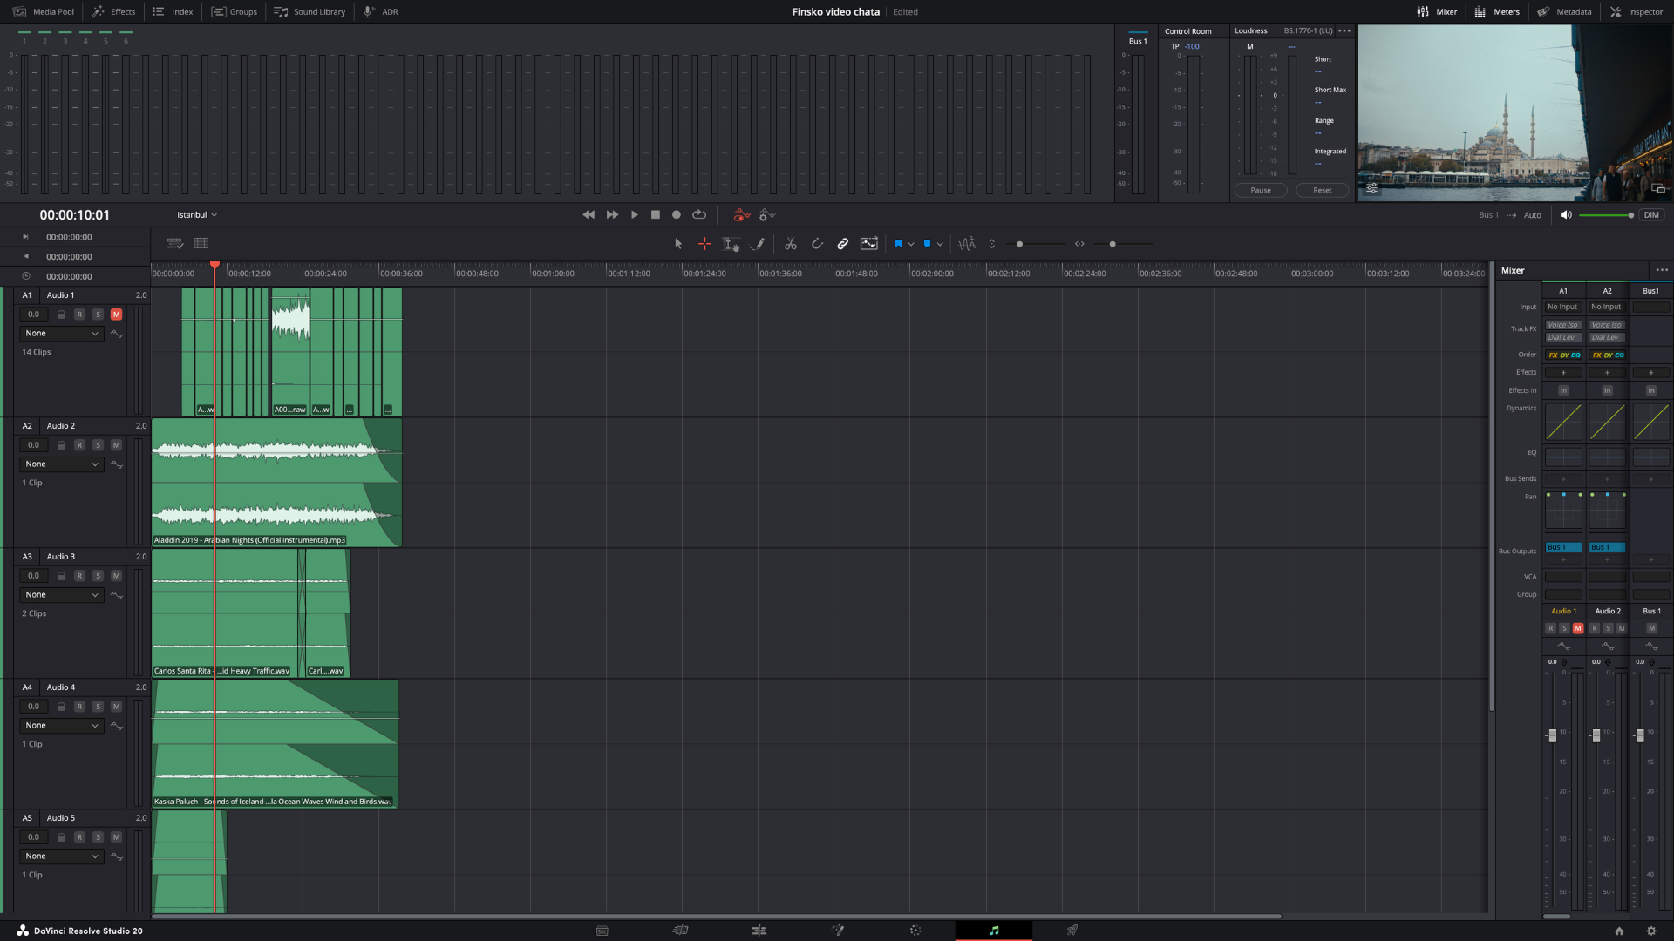The width and height of the screenshot is (1674, 941).
Task: Click the Record button in transport
Action: [677, 215]
